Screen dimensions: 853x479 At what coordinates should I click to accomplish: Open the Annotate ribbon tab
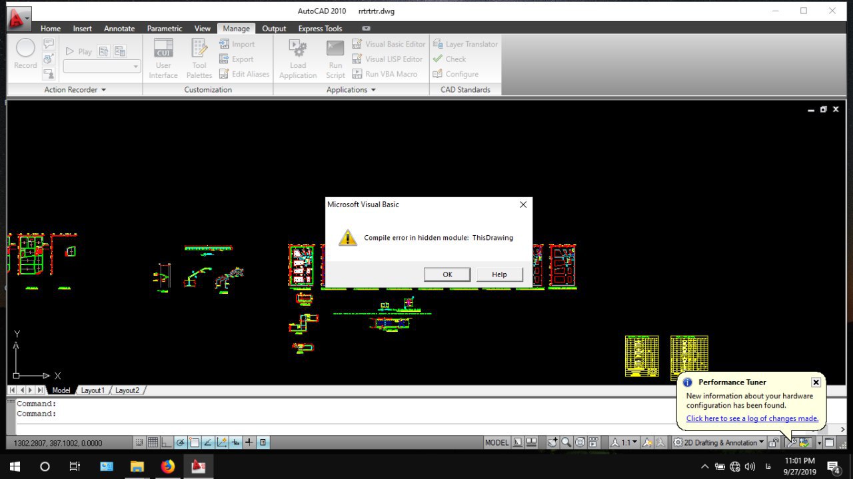click(119, 29)
